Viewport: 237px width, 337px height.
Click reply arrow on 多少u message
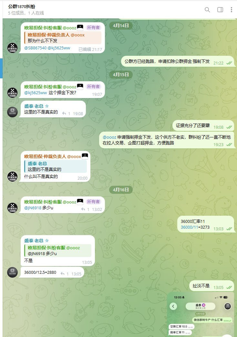coord(83,209)
